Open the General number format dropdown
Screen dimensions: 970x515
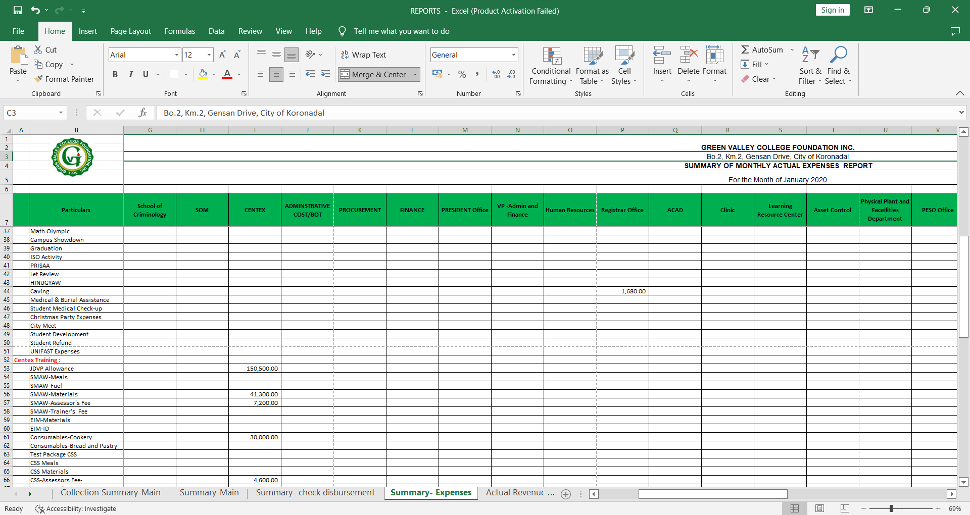tap(514, 55)
